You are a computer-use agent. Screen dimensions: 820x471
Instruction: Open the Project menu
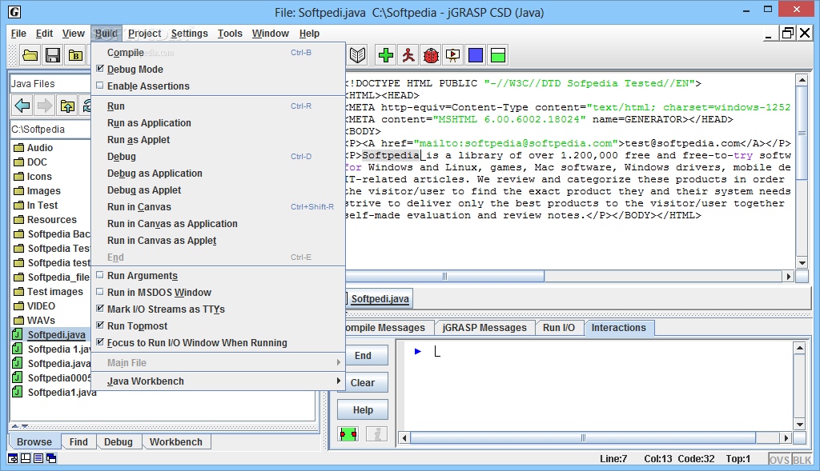(x=144, y=34)
